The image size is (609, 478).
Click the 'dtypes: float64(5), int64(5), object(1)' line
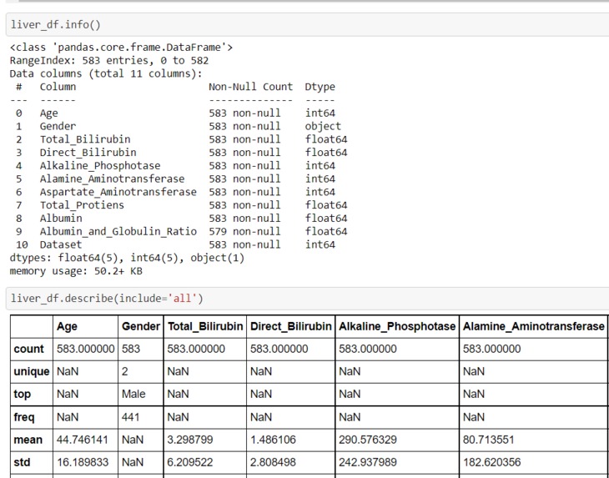[127, 258]
